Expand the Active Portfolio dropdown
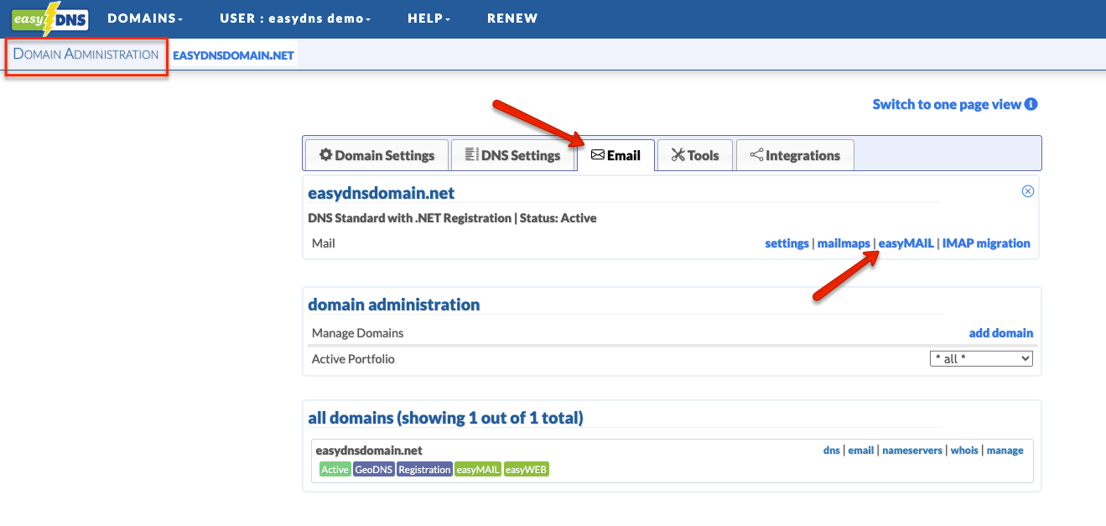 pyautogui.click(x=981, y=359)
